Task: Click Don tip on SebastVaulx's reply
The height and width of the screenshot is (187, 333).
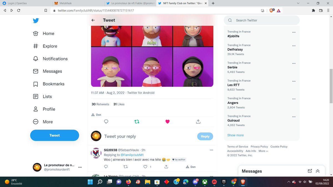Action: coord(191,167)
